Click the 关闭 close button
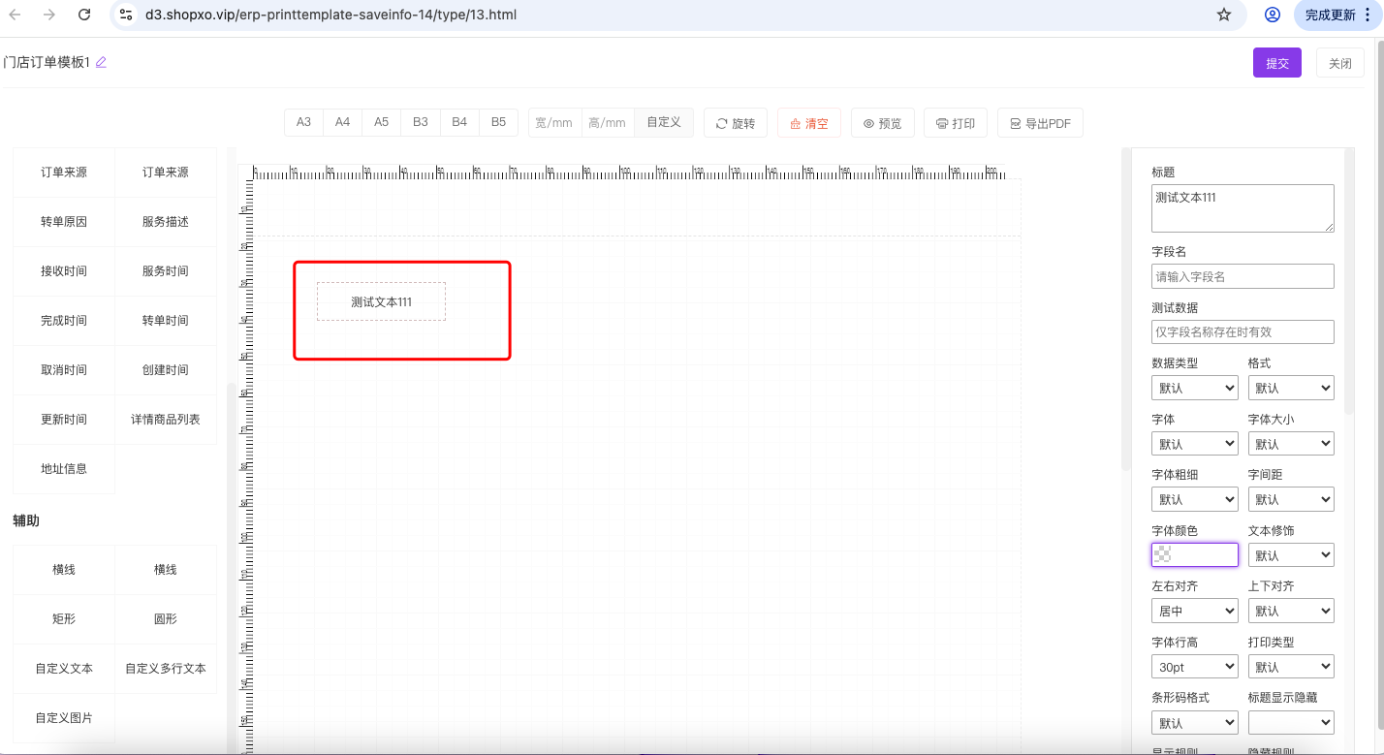 pos(1340,63)
